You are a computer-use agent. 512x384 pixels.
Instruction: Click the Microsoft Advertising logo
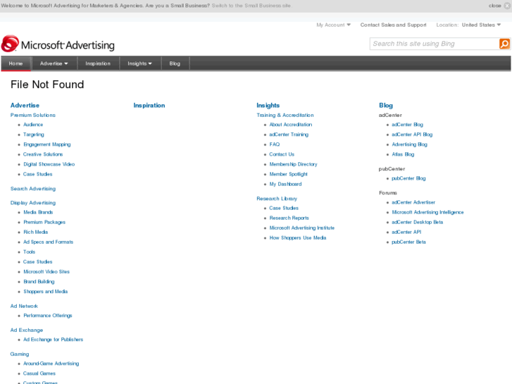(58, 44)
